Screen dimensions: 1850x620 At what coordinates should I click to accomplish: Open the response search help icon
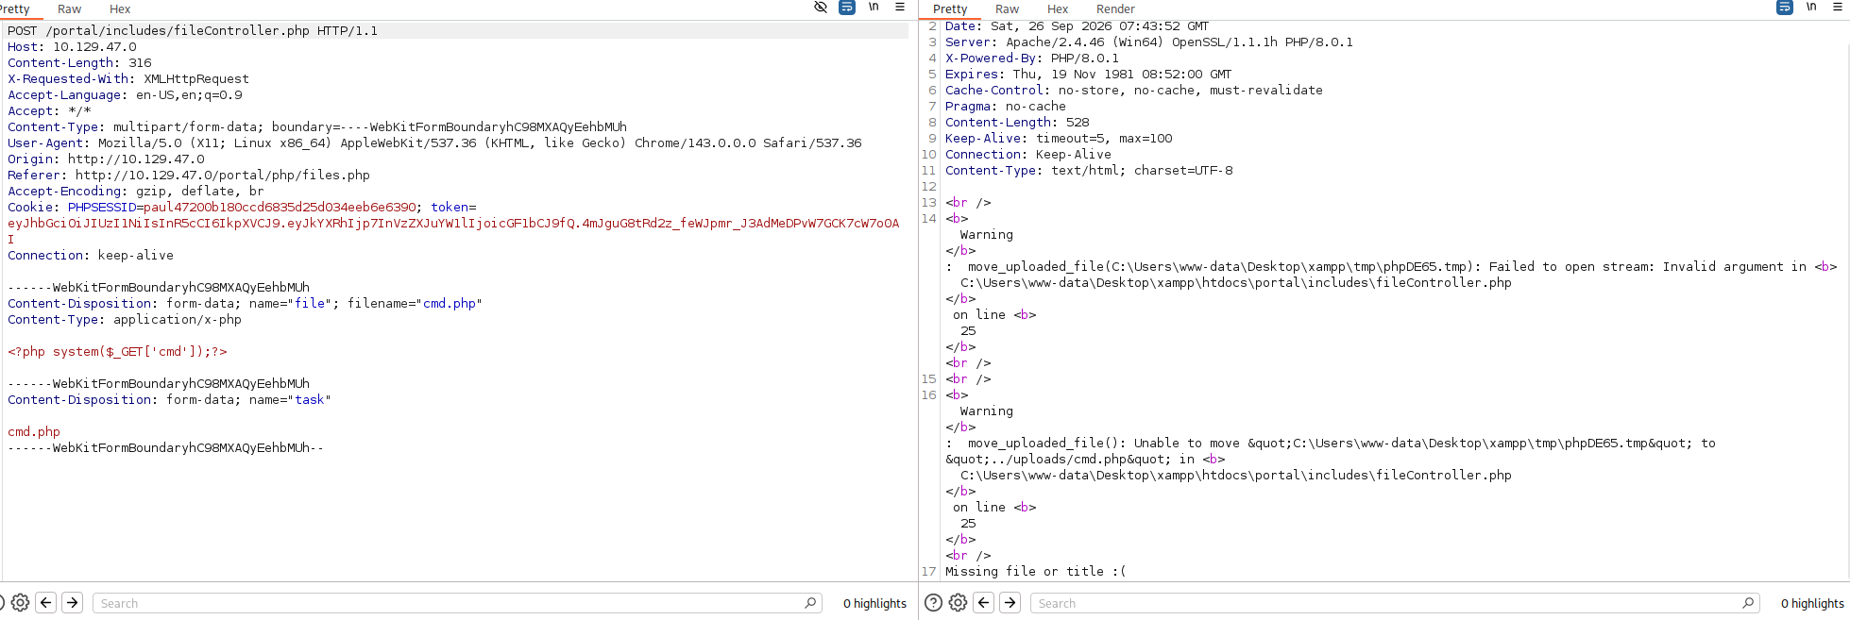pyautogui.click(x=933, y=603)
